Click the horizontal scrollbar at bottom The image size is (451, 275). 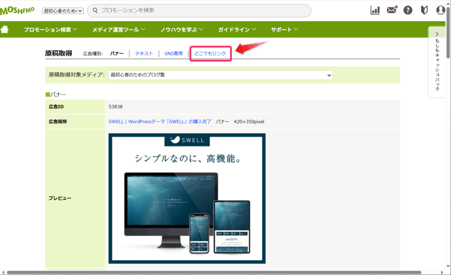[214, 272]
